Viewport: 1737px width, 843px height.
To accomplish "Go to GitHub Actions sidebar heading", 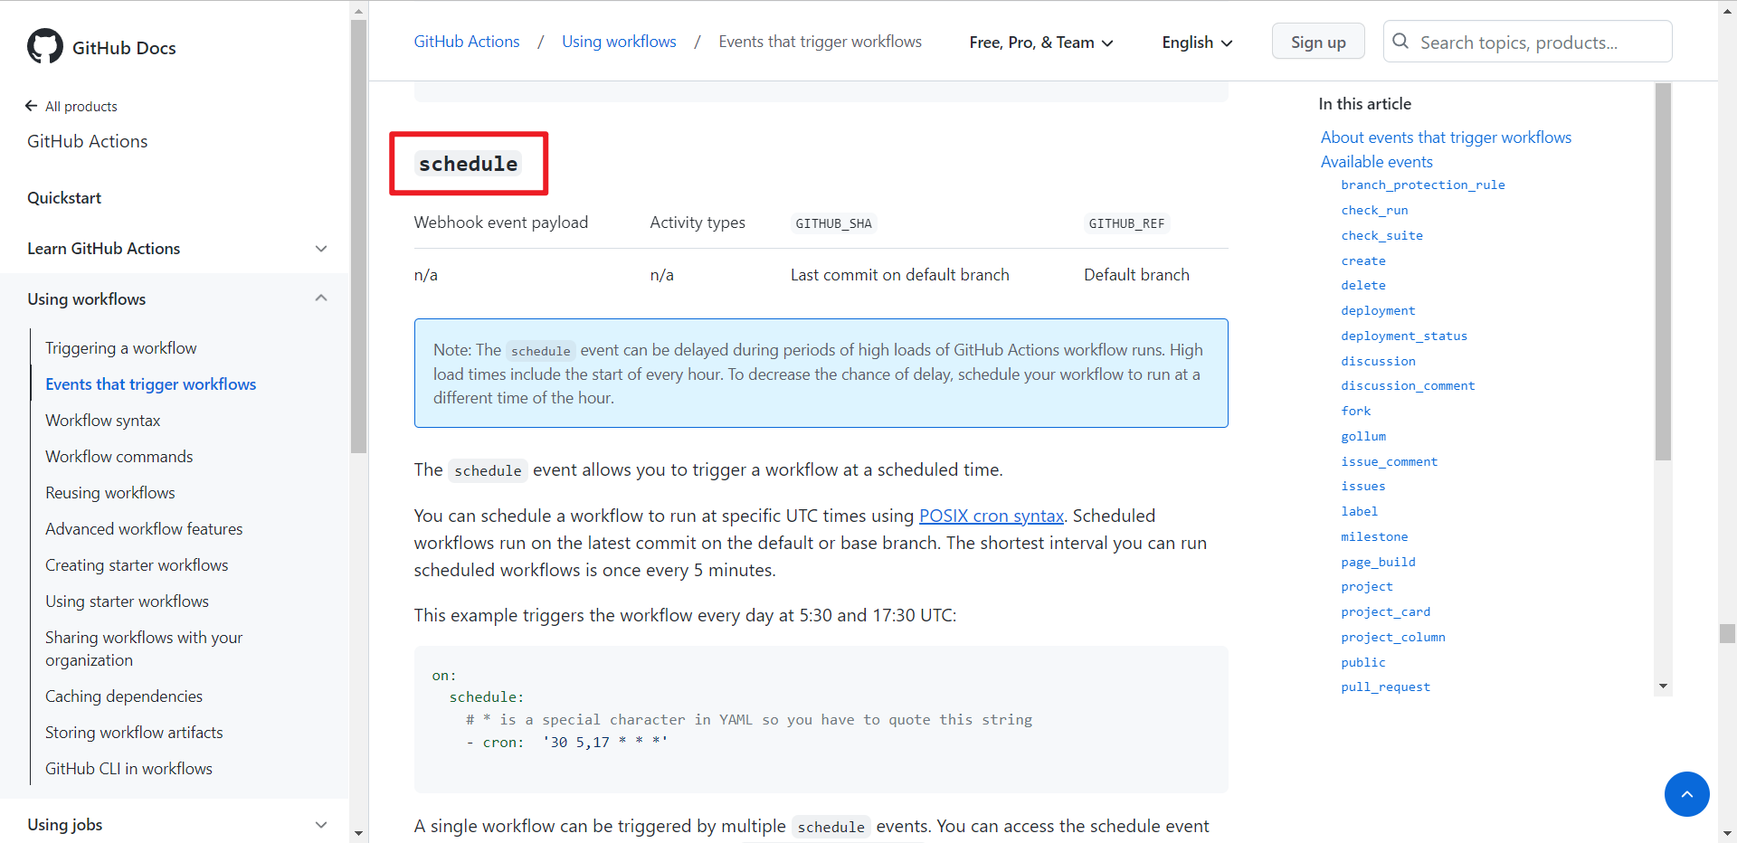I will 87,141.
